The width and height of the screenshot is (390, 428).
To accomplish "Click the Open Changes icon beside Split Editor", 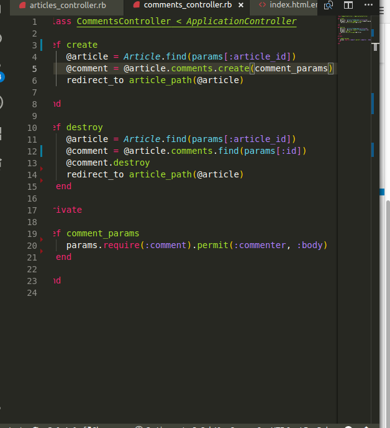I will click(329, 5).
